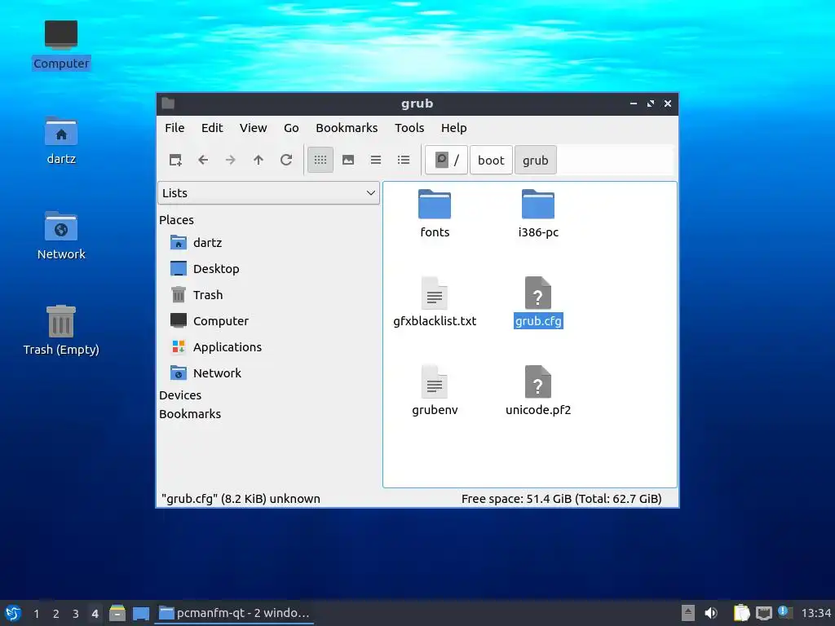Select the grub.cfg file icon

coord(538,293)
